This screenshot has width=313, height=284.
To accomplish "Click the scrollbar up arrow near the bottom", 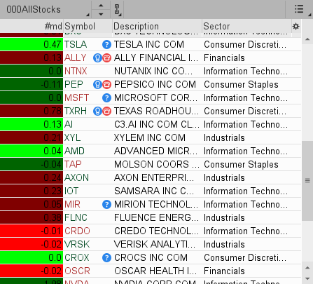I will (x=307, y=268).
